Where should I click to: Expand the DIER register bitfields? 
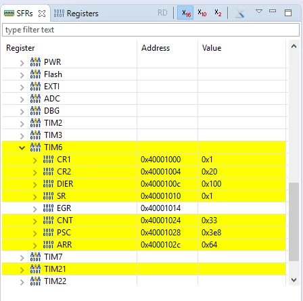pos(34,185)
